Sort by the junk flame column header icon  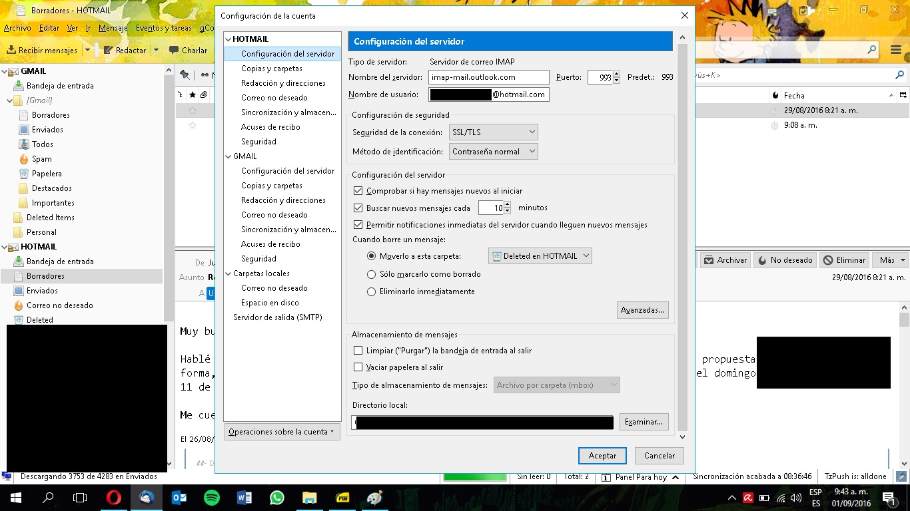click(775, 95)
